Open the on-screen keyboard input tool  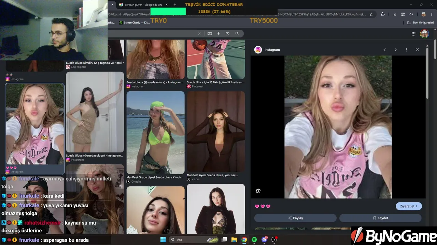coord(210,34)
